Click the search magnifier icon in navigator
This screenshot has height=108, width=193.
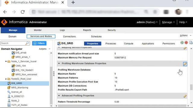27,43
